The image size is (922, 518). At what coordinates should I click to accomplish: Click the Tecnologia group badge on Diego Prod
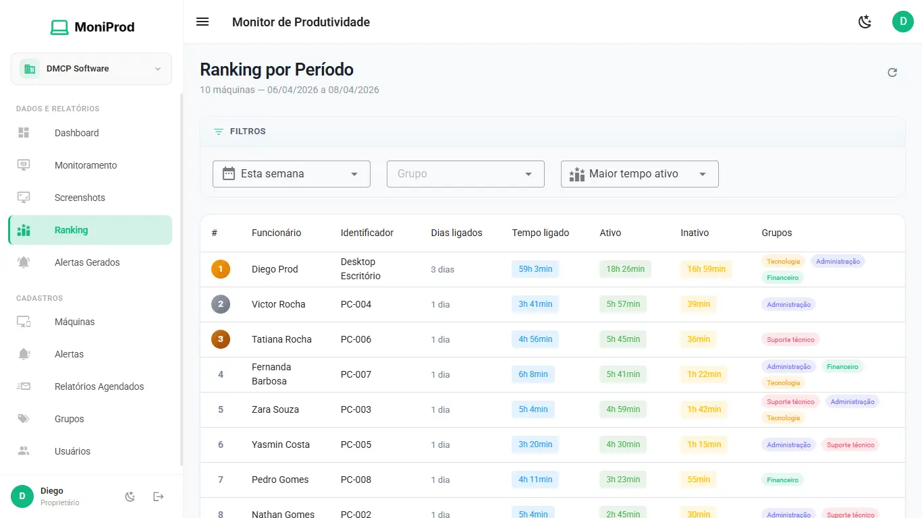[x=783, y=261]
